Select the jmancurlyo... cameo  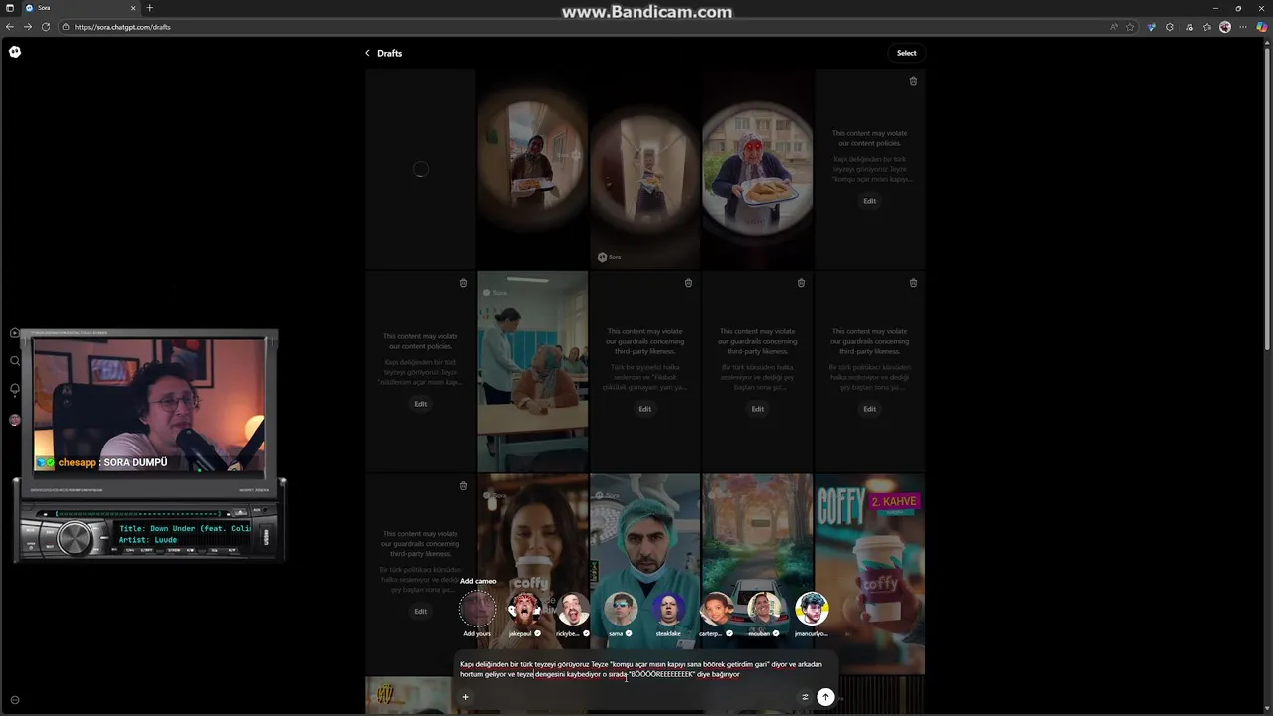[812, 609]
